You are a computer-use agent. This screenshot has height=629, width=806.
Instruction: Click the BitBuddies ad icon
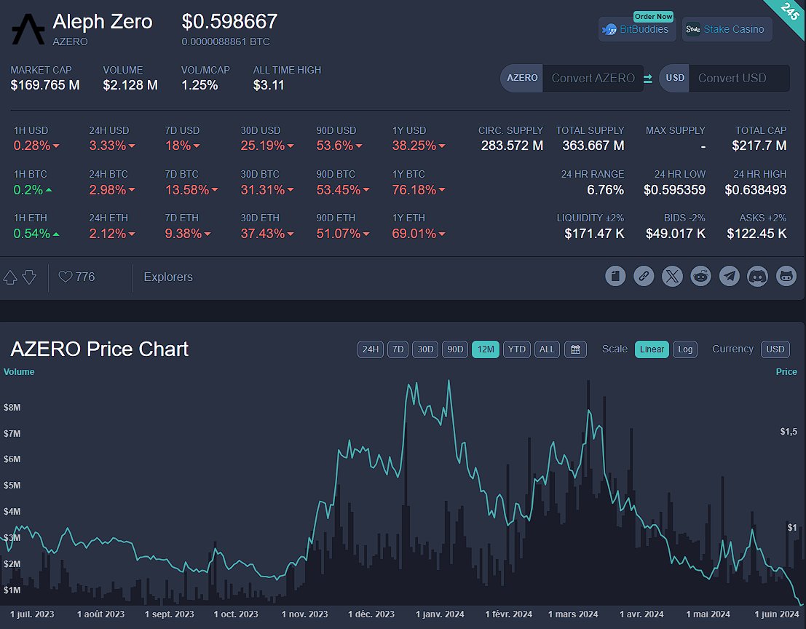coord(609,30)
